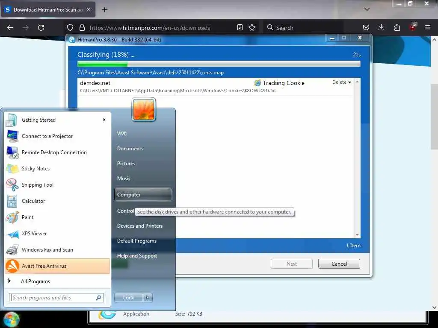Open Help and Support

137,256
